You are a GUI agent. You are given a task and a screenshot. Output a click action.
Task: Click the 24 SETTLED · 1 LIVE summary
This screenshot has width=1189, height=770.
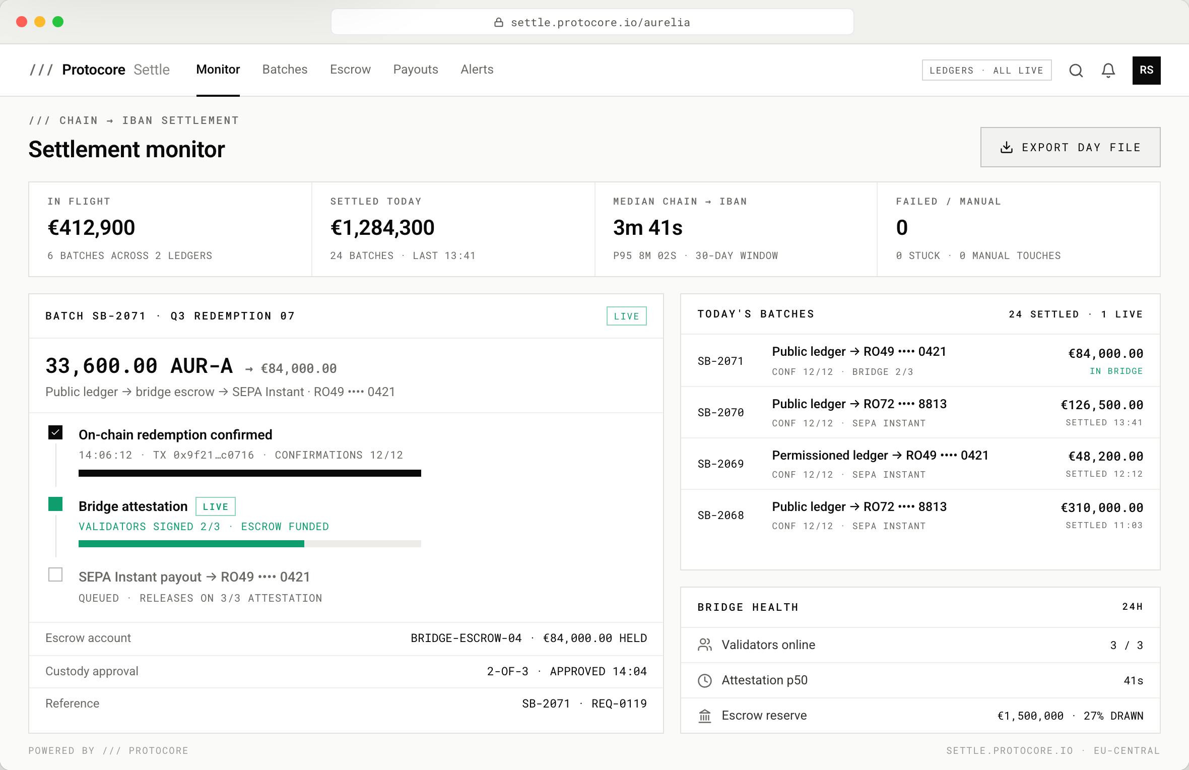[x=1076, y=314]
